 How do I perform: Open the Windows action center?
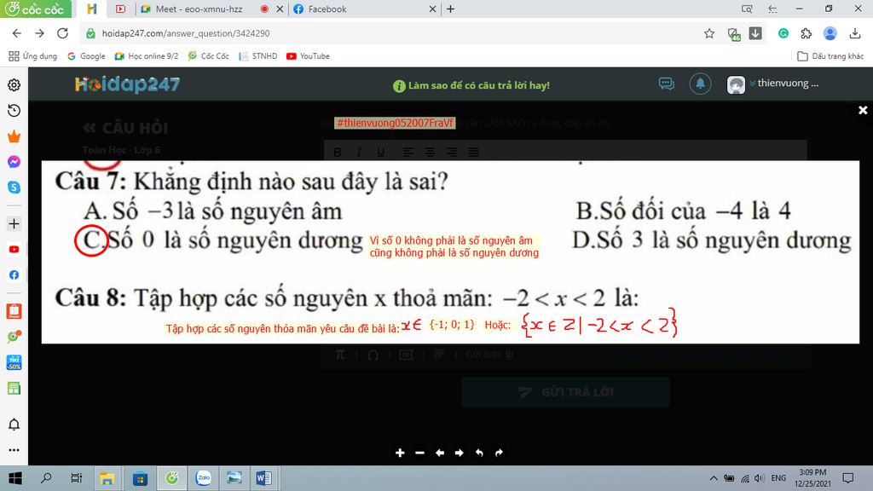point(848,478)
